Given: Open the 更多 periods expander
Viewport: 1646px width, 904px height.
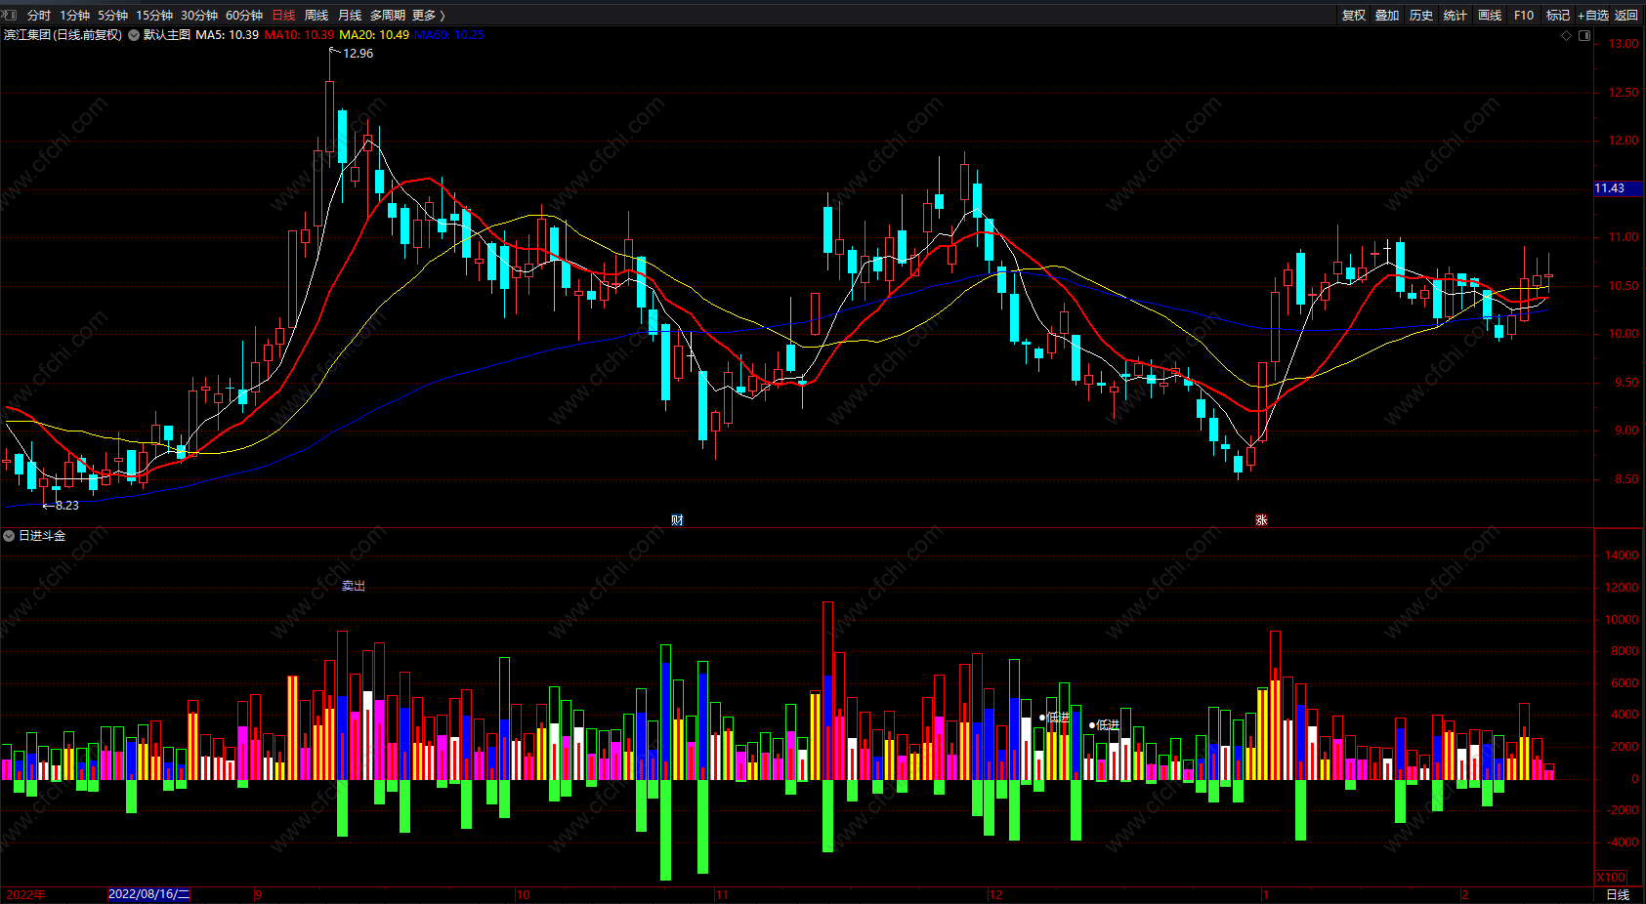Looking at the screenshot, I should pos(429,15).
